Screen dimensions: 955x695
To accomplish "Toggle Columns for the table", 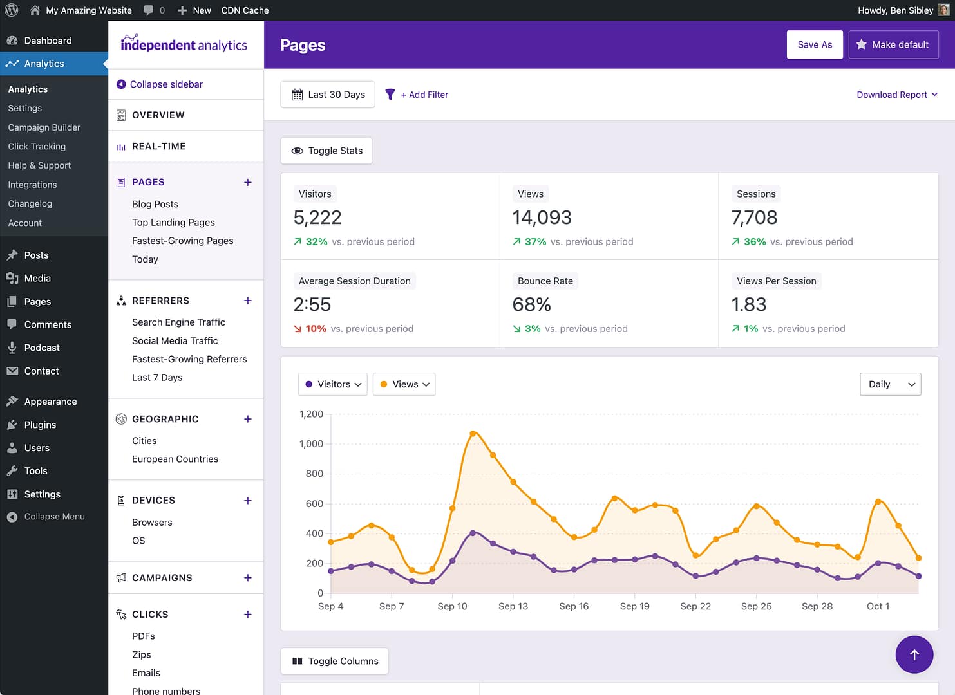I will [x=334, y=661].
